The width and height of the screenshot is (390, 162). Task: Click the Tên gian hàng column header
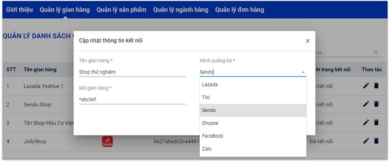point(40,69)
